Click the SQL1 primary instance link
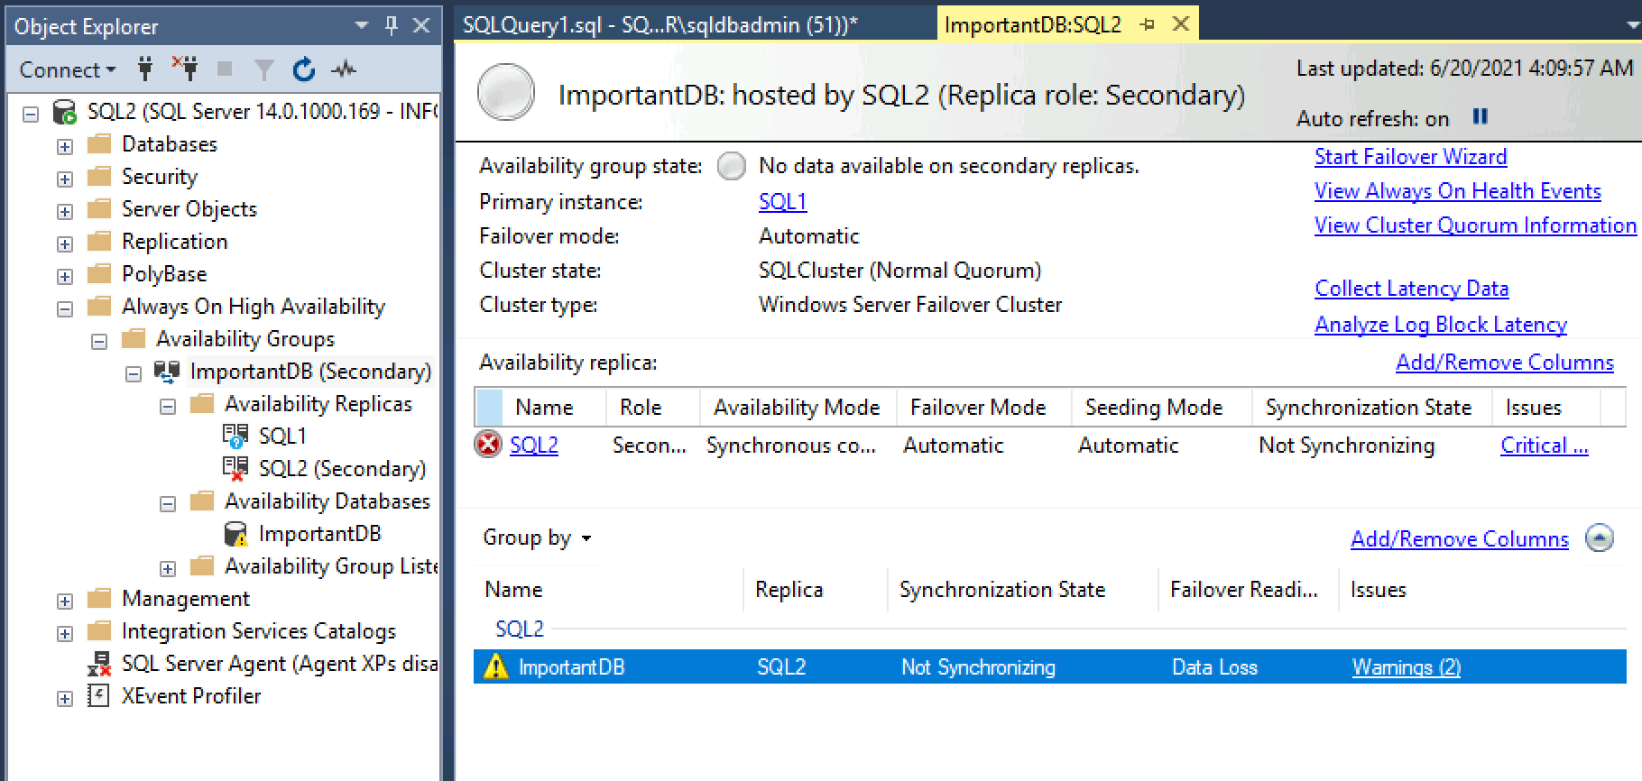The width and height of the screenshot is (1642, 781). [x=782, y=201]
